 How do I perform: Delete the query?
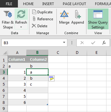click(x=40, y=26)
